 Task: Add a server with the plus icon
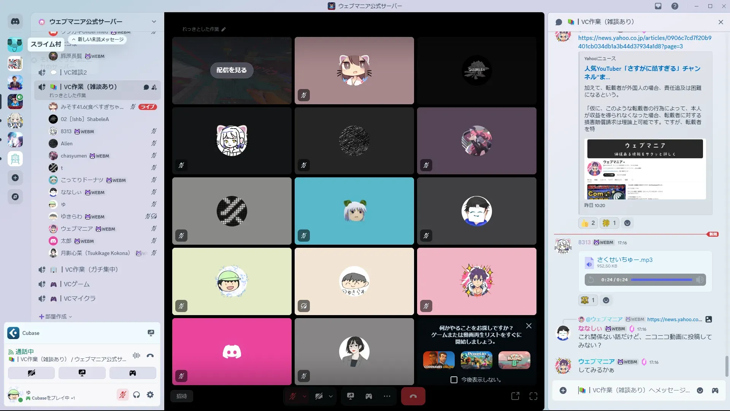[15, 178]
